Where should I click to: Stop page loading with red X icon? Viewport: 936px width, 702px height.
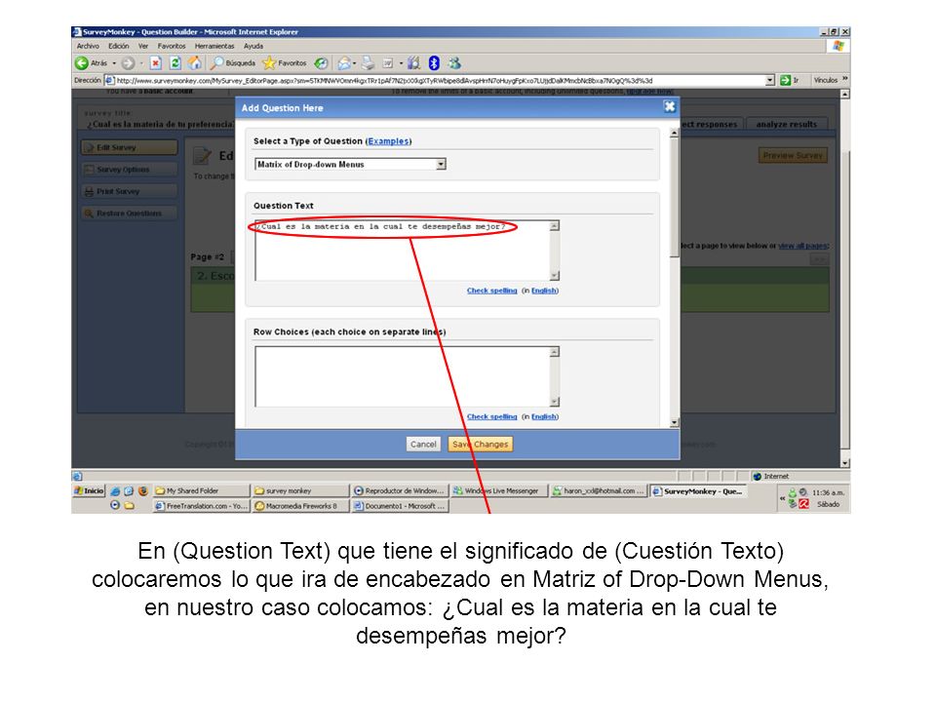click(x=155, y=62)
